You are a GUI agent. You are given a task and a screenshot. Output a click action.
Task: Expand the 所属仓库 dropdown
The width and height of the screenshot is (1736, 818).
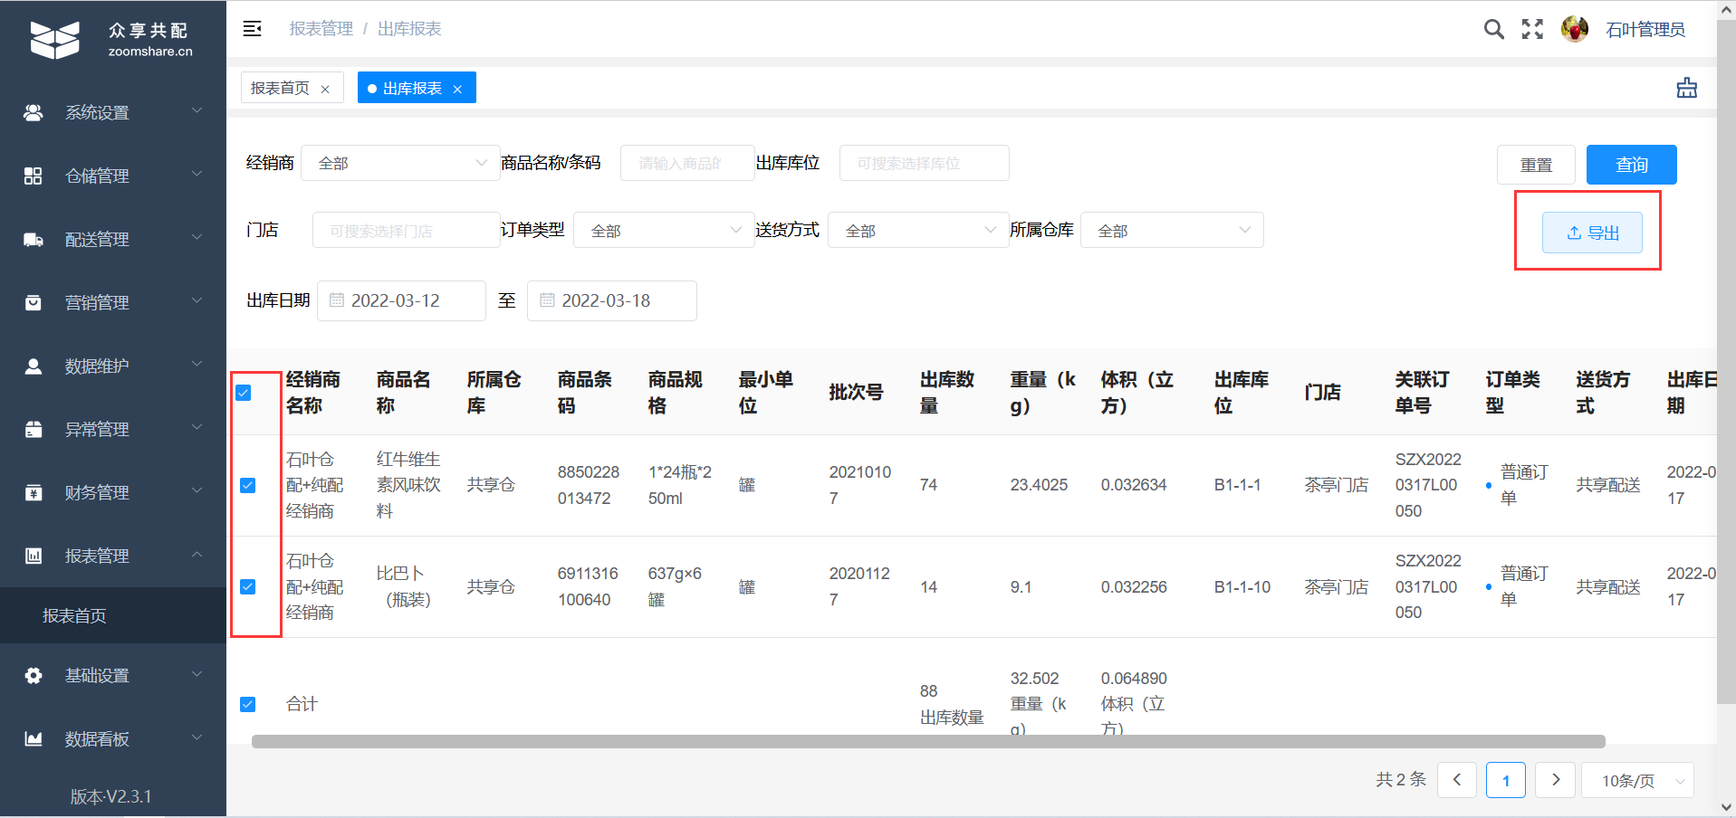point(1172,230)
